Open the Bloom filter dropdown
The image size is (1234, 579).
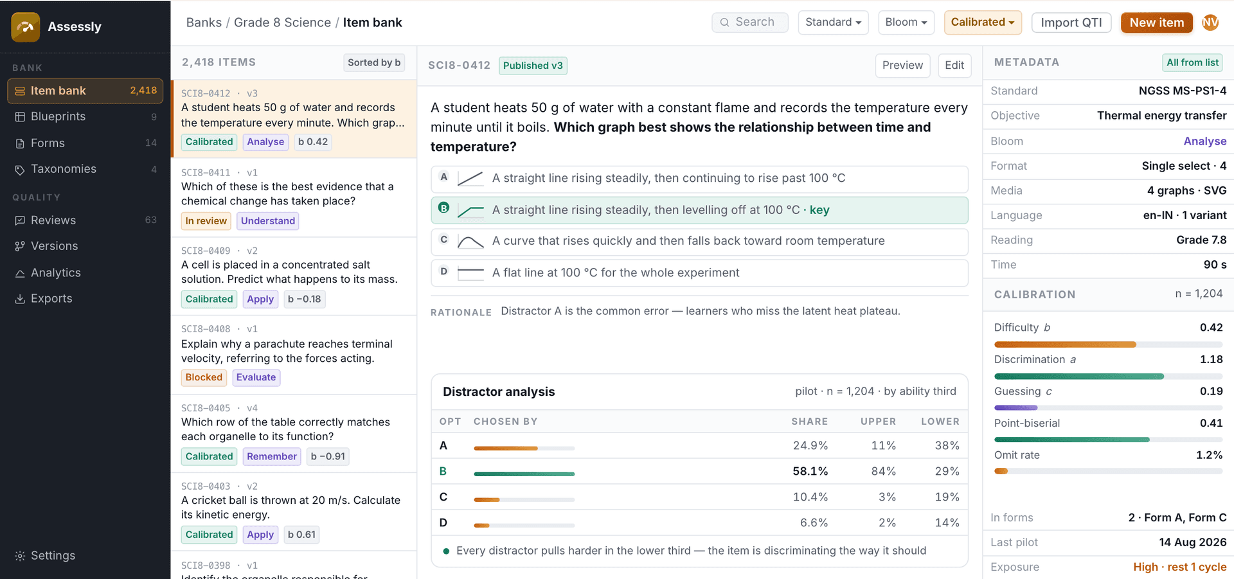click(906, 22)
